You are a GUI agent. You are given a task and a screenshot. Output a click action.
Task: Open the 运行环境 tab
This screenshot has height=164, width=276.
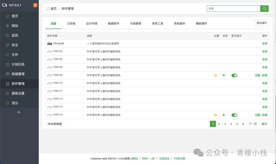91,23
